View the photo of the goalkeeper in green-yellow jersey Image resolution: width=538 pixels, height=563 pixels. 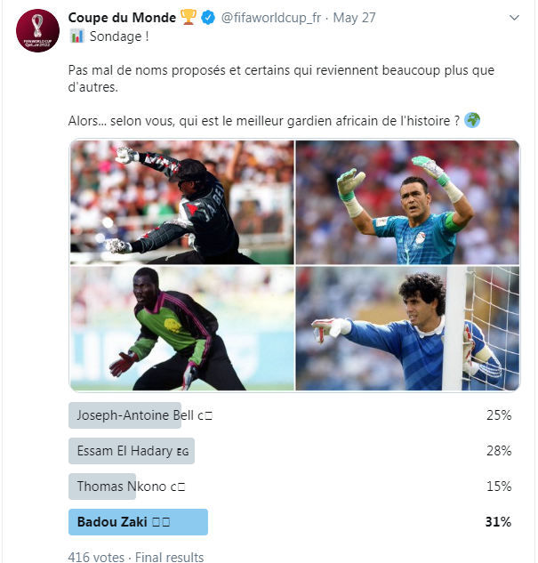181,329
